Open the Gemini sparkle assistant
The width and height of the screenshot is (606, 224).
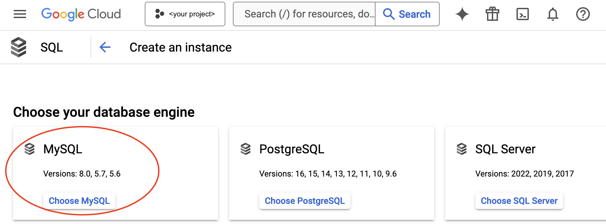[x=462, y=14]
